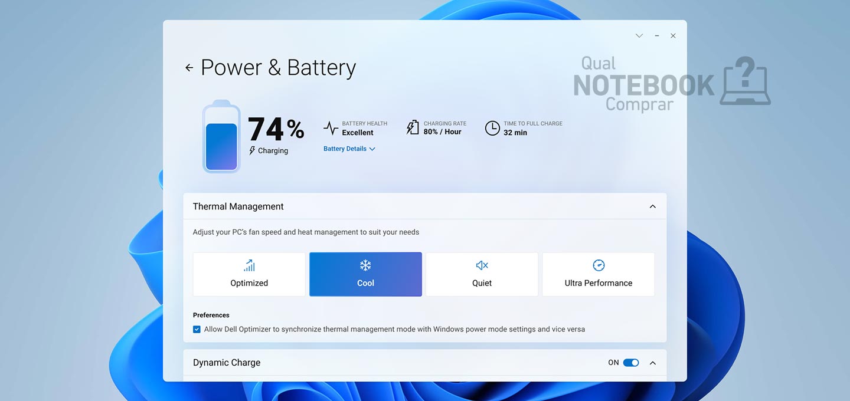Turn off the Dynamic Charge toggle
850x401 pixels.
[x=631, y=363]
